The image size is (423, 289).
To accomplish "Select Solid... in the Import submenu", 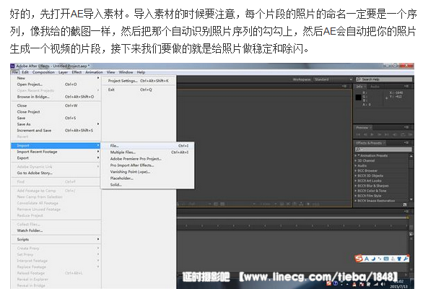I will tap(147, 185).
